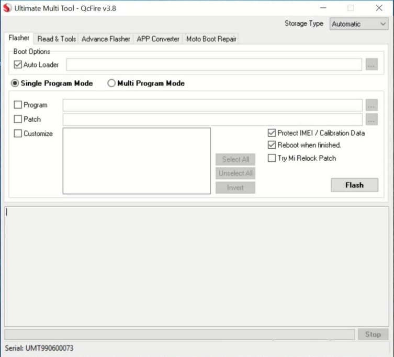Screen dimensions: 394x357
Task: Click the Patch file path field
Action: [x=212, y=120]
